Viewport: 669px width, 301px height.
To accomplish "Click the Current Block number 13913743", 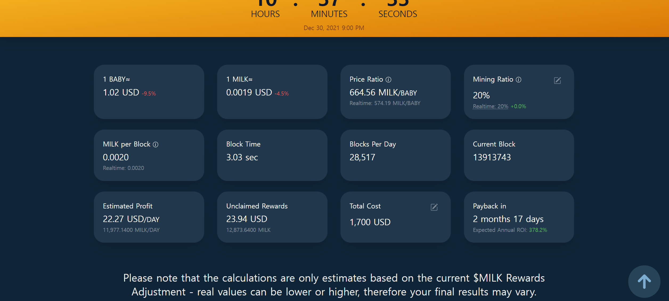I will (x=492, y=157).
